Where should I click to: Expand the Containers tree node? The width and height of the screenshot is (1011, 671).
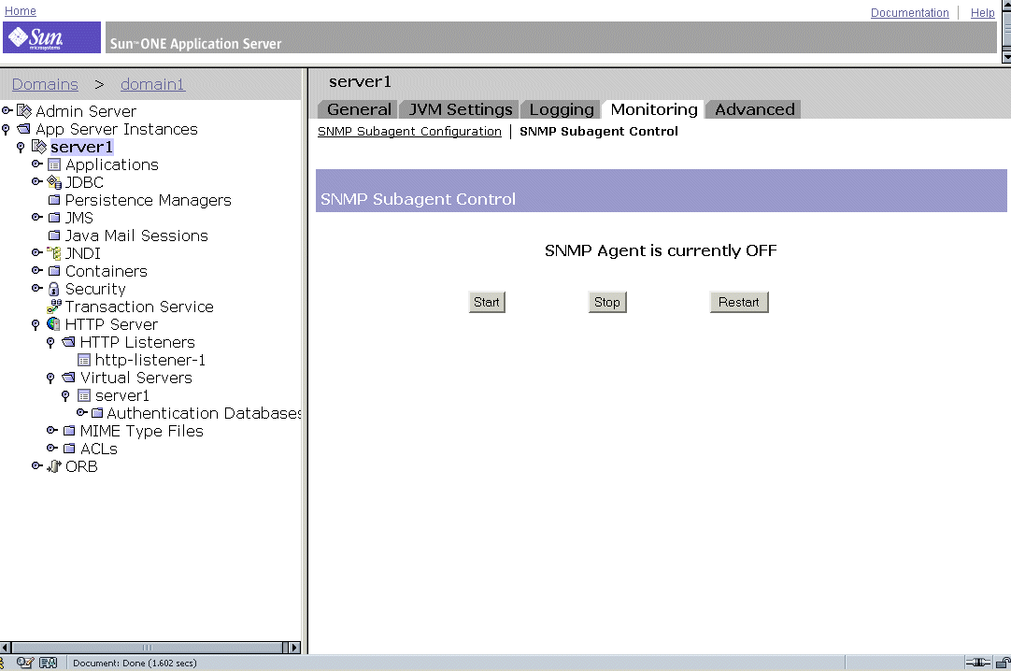click(37, 271)
